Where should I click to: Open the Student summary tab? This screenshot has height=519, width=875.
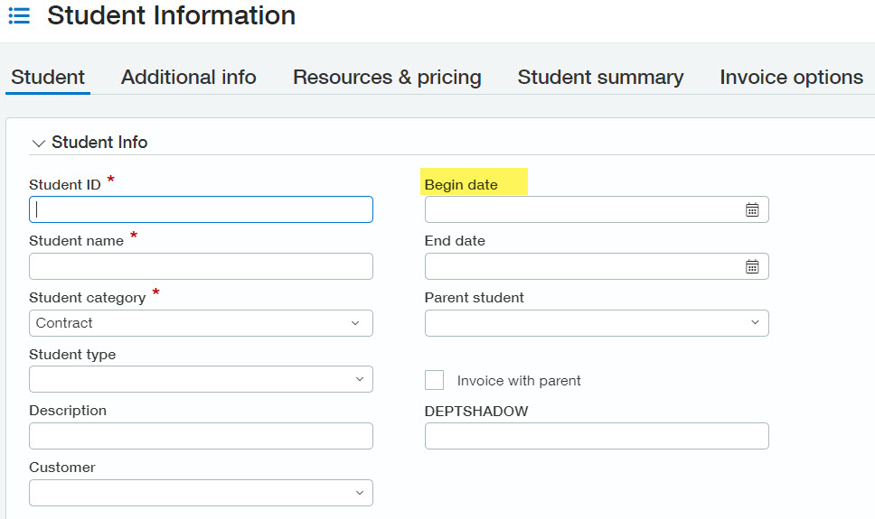coord(600,78)
